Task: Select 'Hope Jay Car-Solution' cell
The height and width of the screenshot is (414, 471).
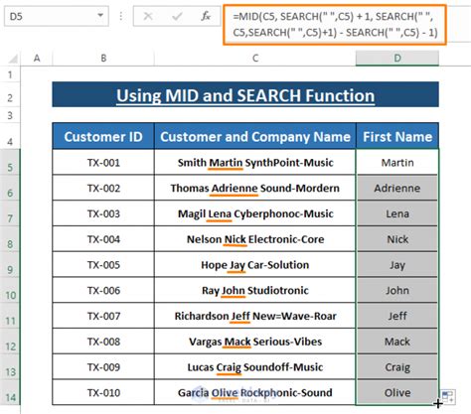Action: 255,265
